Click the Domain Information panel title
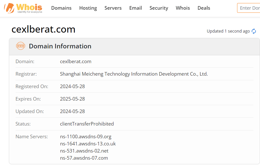This screenshot has height=165, width=260. point(60,46)
